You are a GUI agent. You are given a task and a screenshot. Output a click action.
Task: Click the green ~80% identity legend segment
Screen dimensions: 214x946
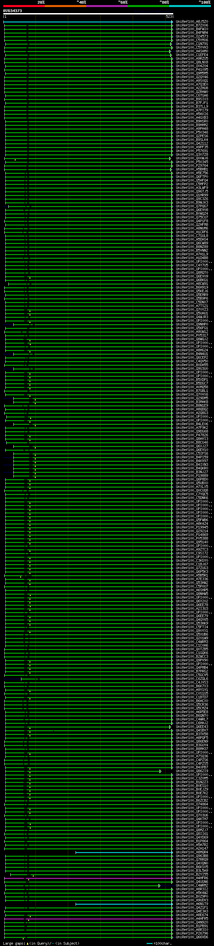[148, 6]
